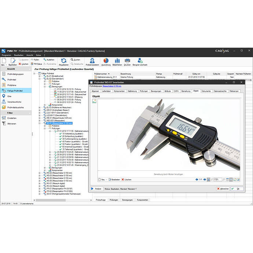Switch to the Dokumente tab
This screenshot has width=253, height=253.
coord(206,91)
